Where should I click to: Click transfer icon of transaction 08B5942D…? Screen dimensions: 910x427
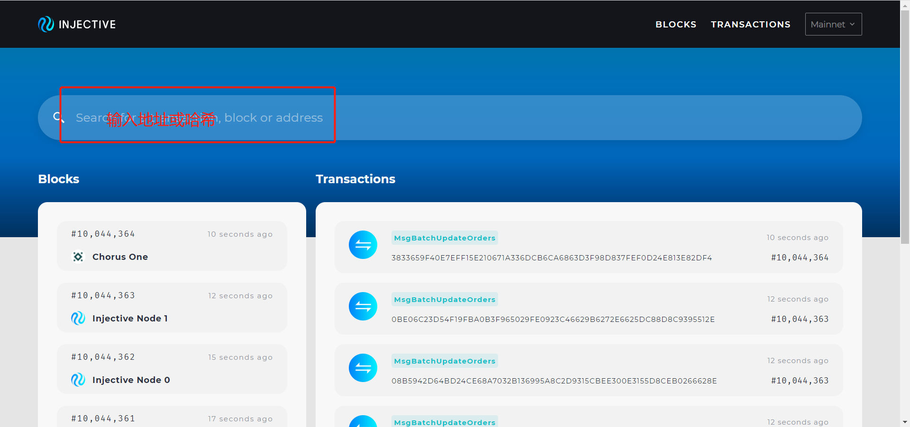pos(363,368)
